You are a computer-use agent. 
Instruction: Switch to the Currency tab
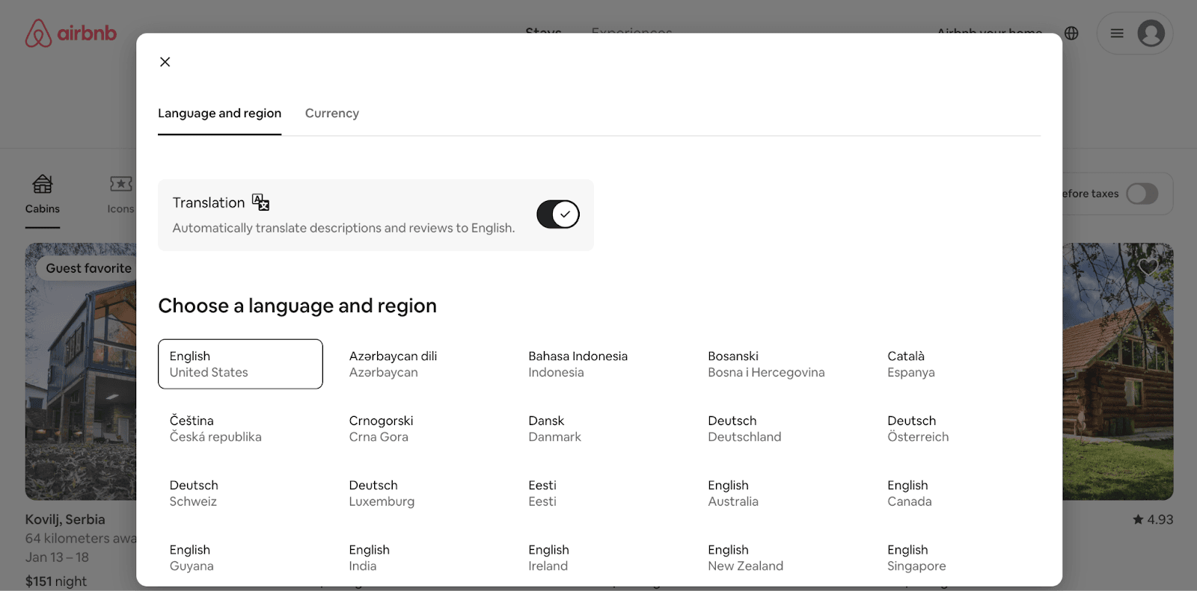(331, 114)
